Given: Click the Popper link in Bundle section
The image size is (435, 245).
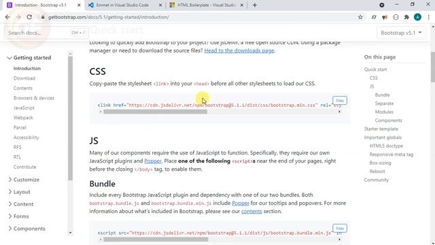Looking at the screenshot, I should 240,203.
